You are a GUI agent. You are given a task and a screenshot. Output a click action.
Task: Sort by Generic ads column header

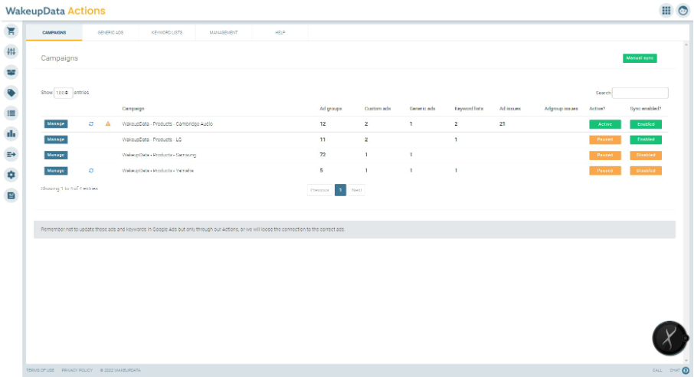pyautogui.click(x=422, y=109)
